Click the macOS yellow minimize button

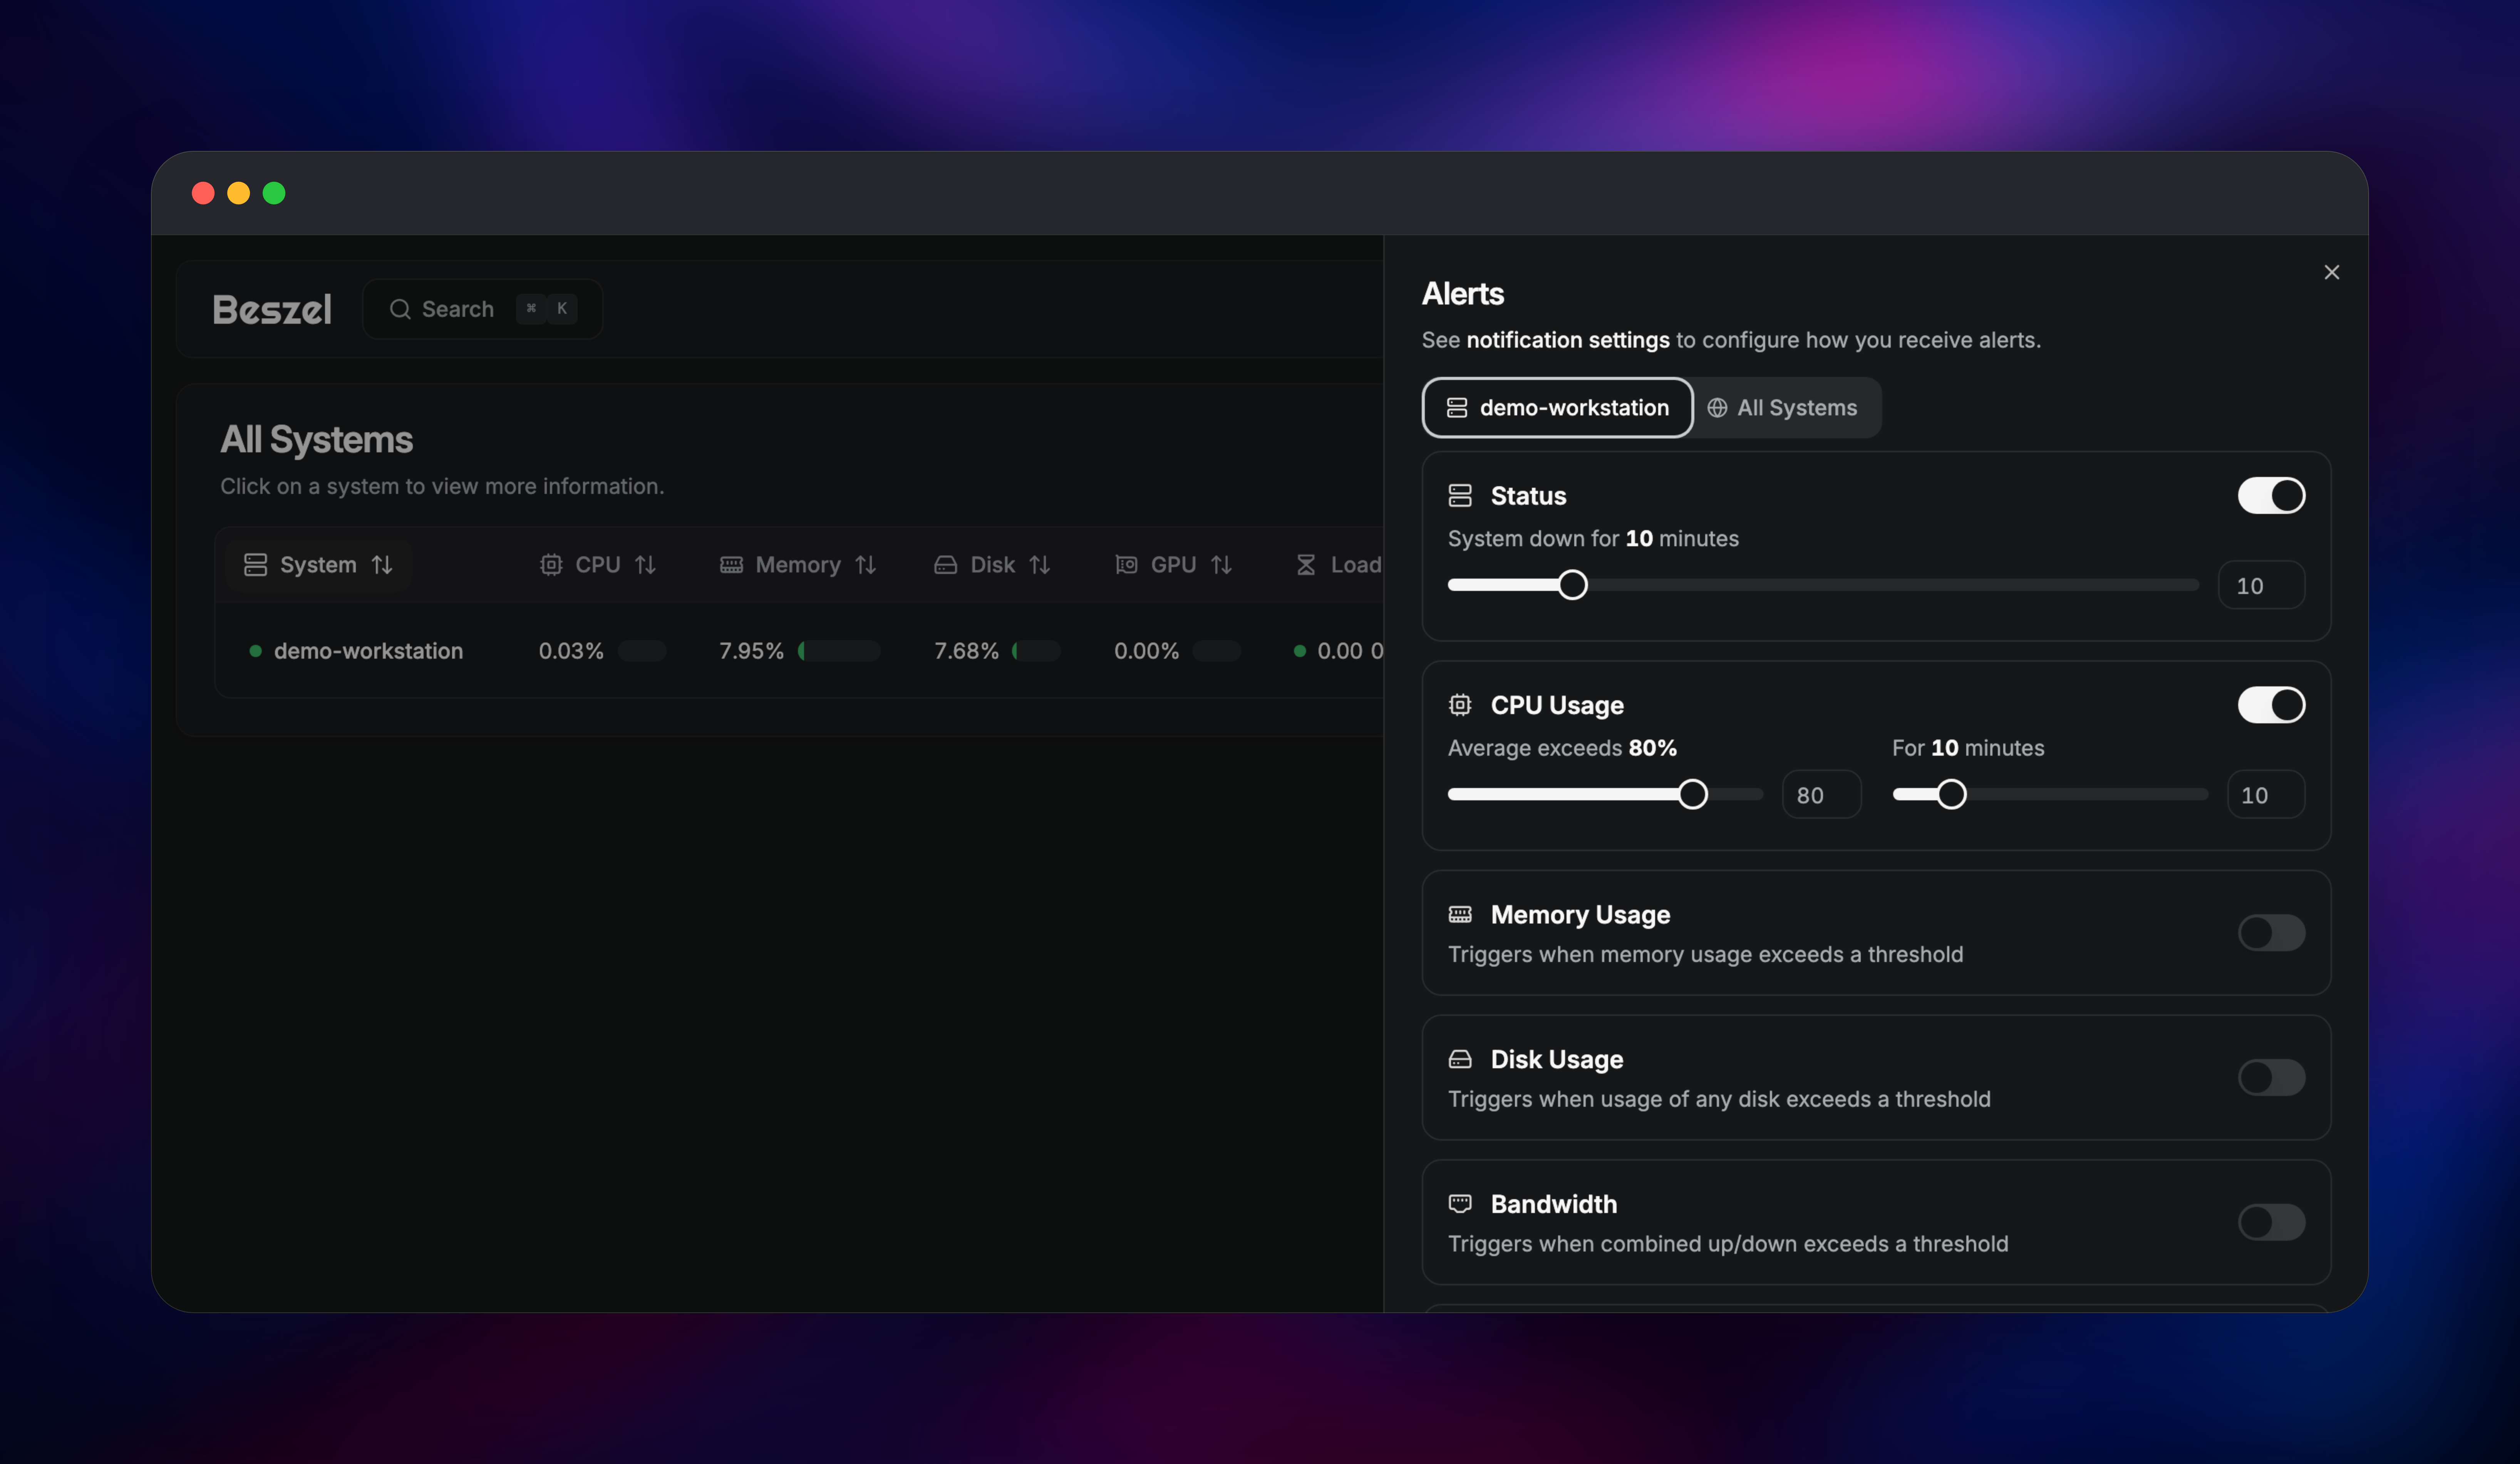(x=238, y=193)
